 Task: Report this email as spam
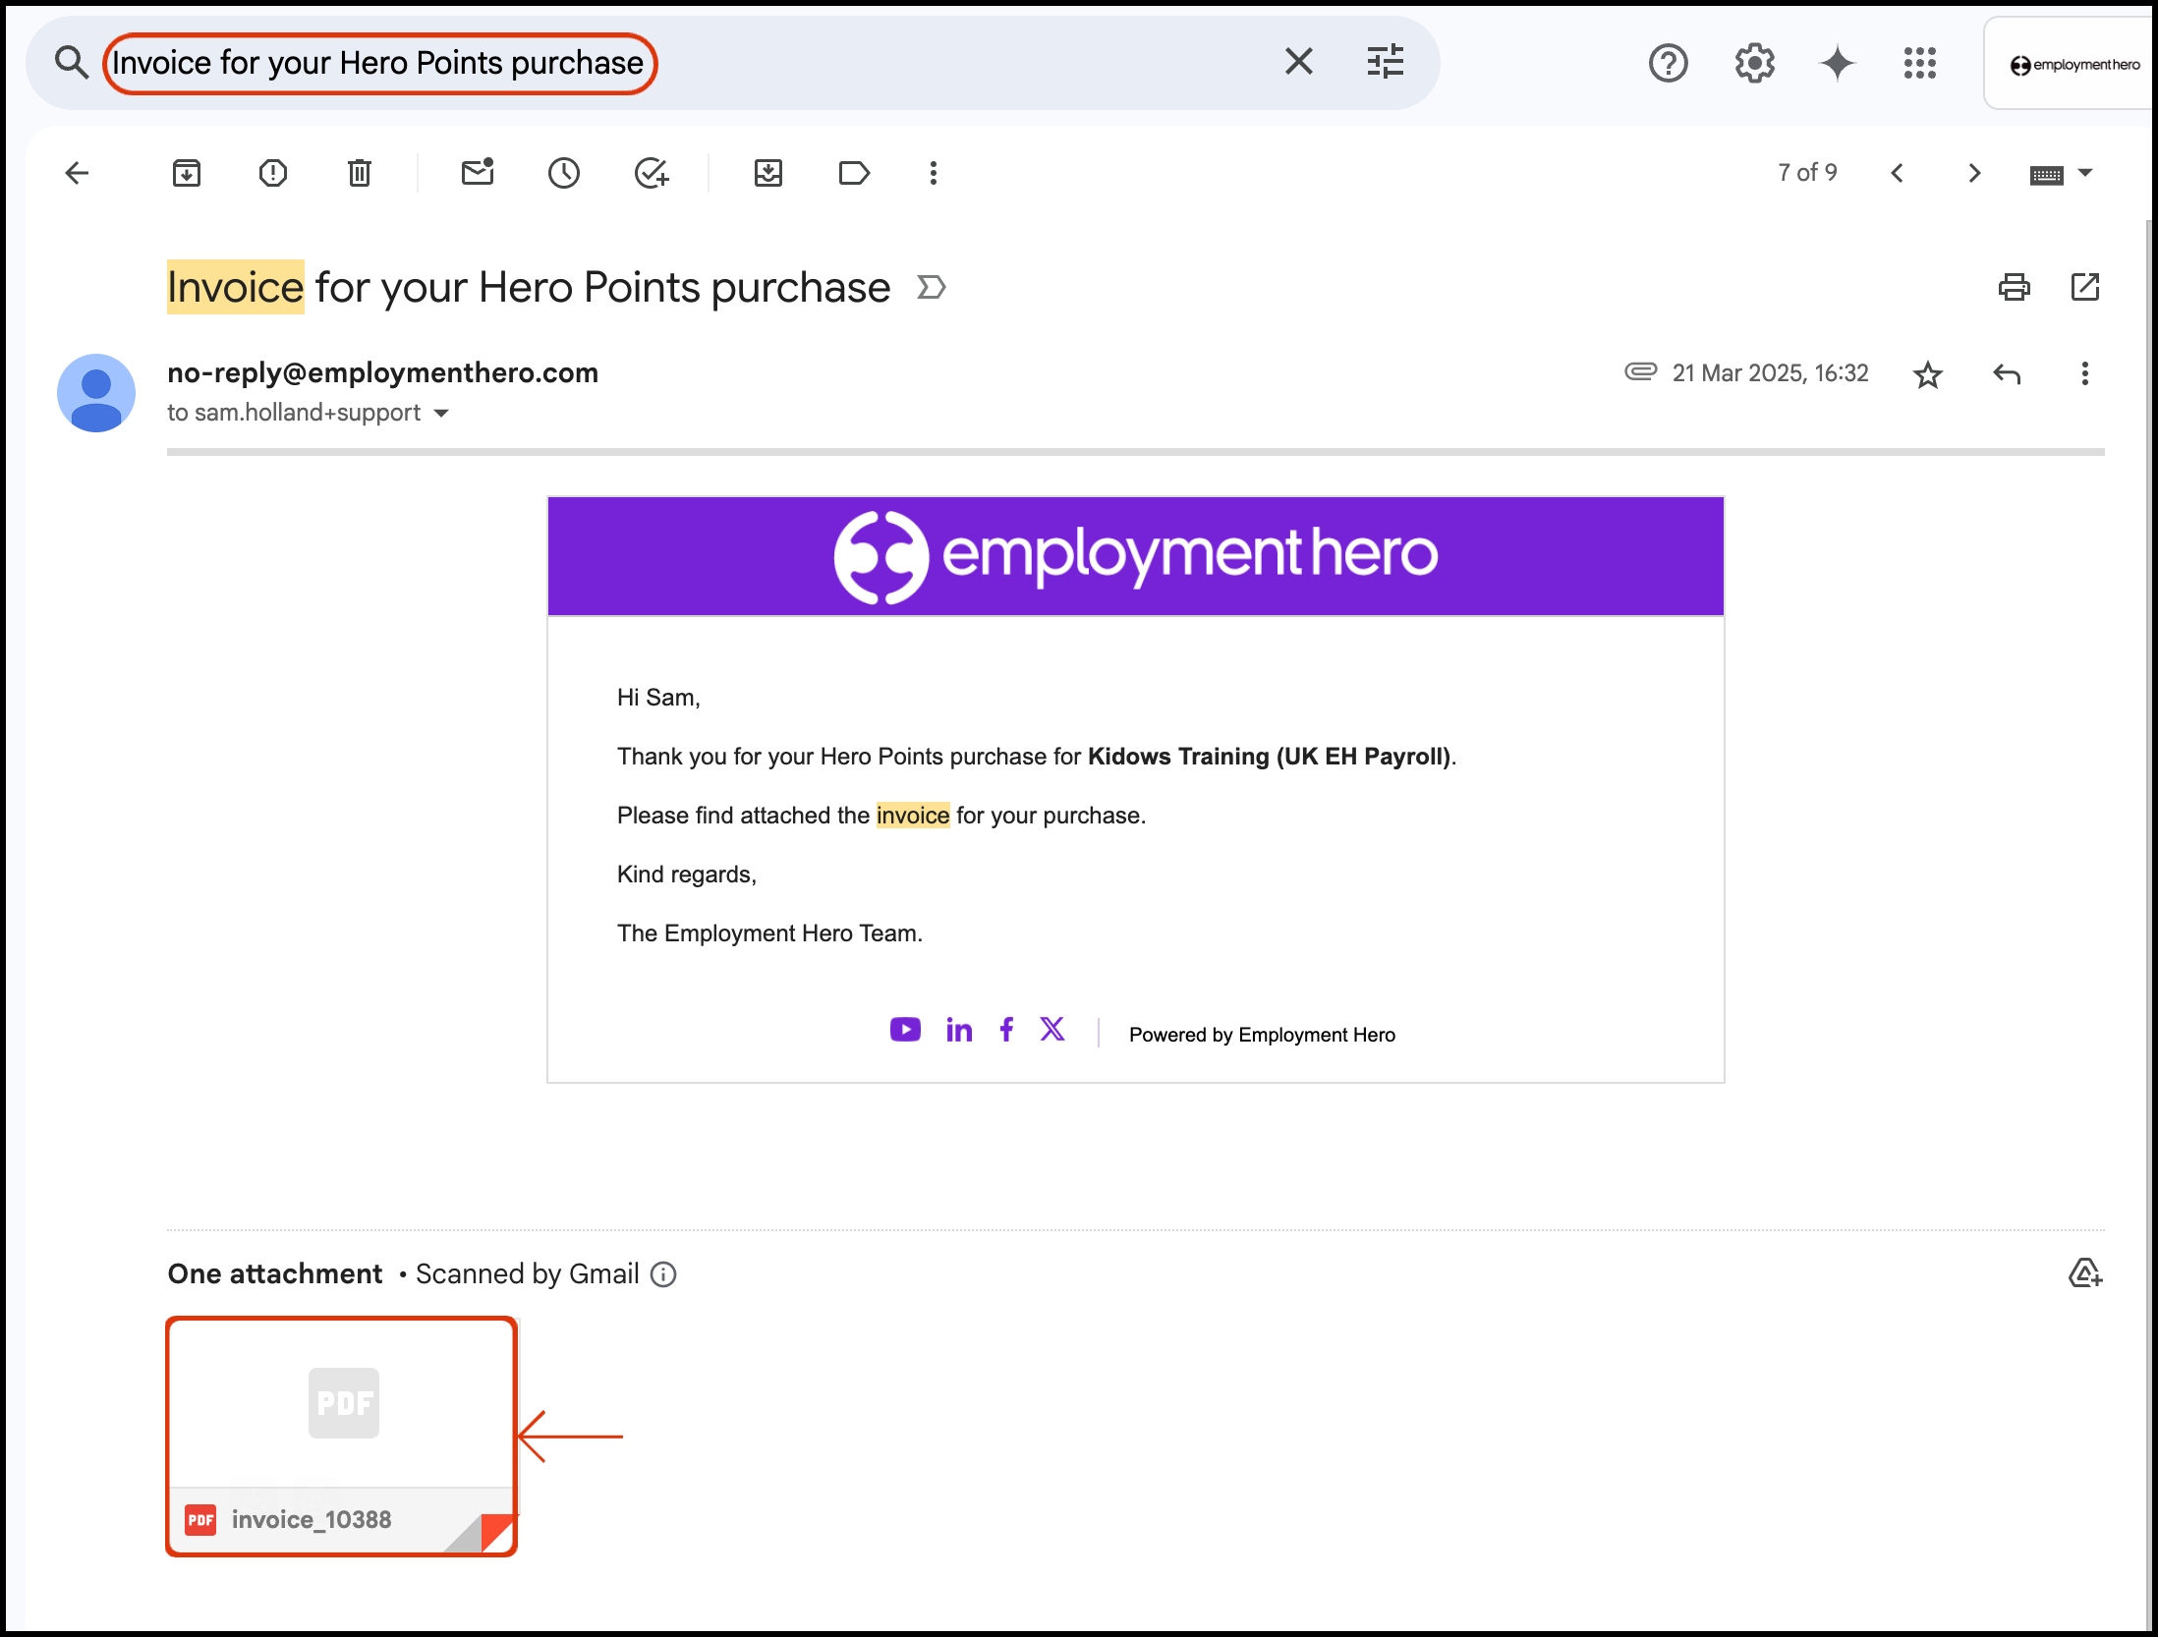273,174
